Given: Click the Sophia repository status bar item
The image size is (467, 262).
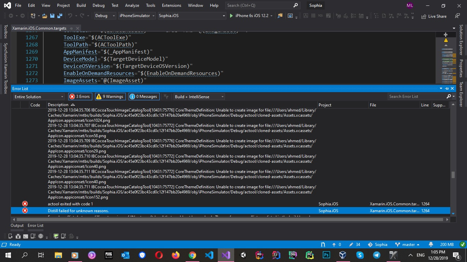Looking at the screenshot, I should coord(377,245).
